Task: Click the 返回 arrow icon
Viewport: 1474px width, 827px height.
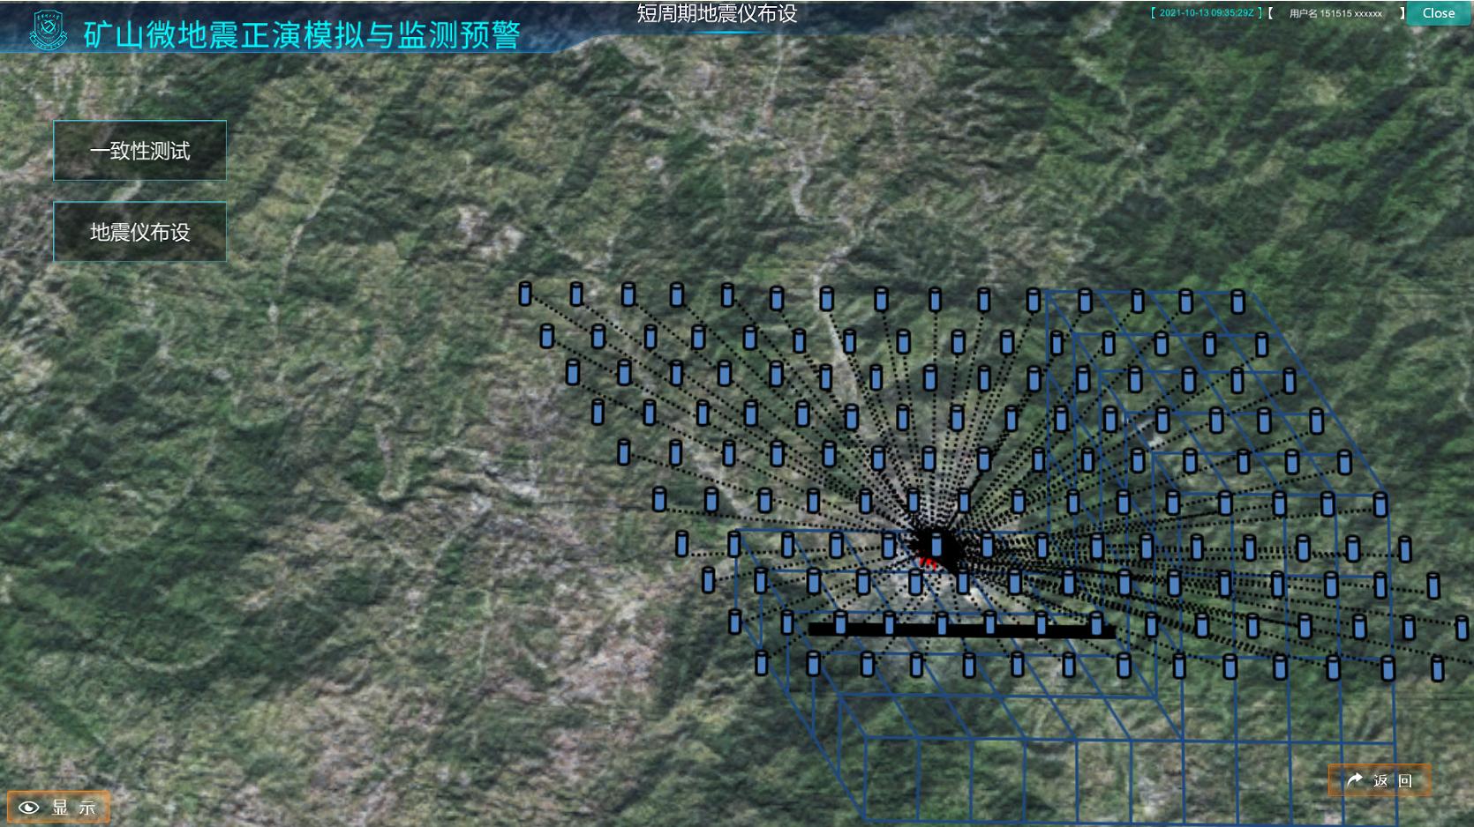Action: click(1355, 780)
